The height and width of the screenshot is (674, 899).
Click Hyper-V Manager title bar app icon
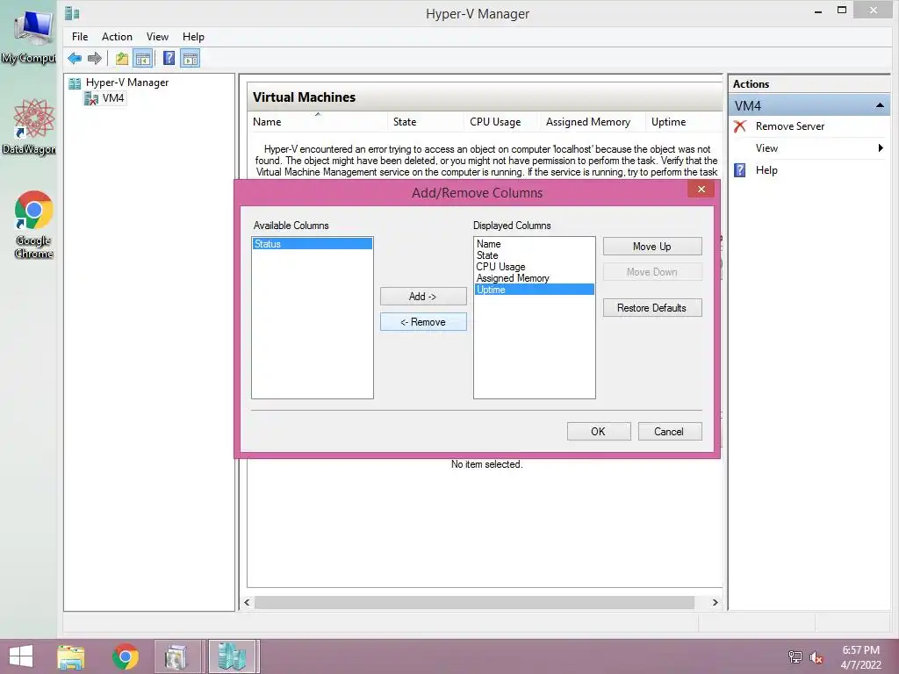point(72,13)
